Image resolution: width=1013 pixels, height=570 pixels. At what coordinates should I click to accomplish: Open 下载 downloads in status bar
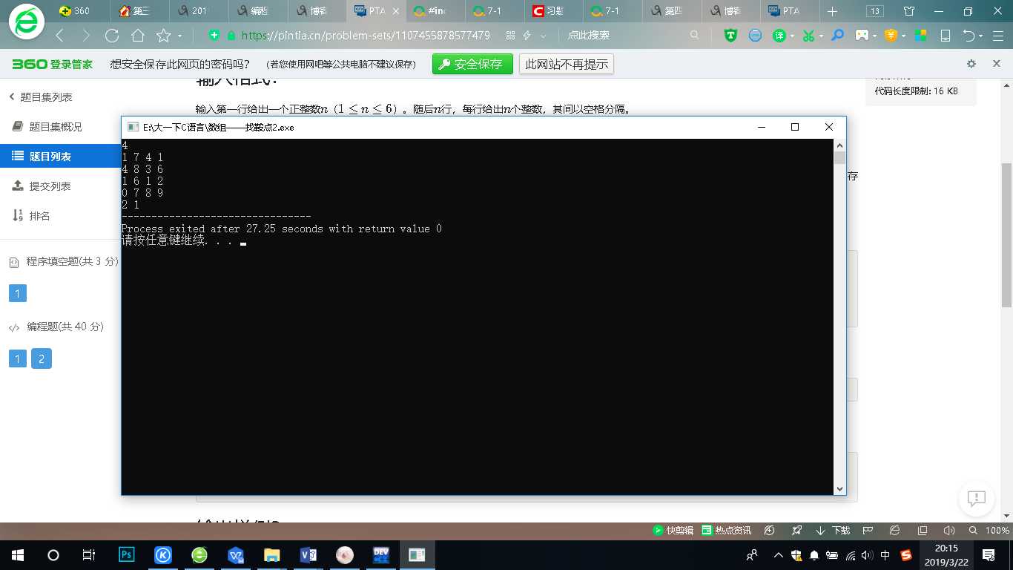(833, 531)
